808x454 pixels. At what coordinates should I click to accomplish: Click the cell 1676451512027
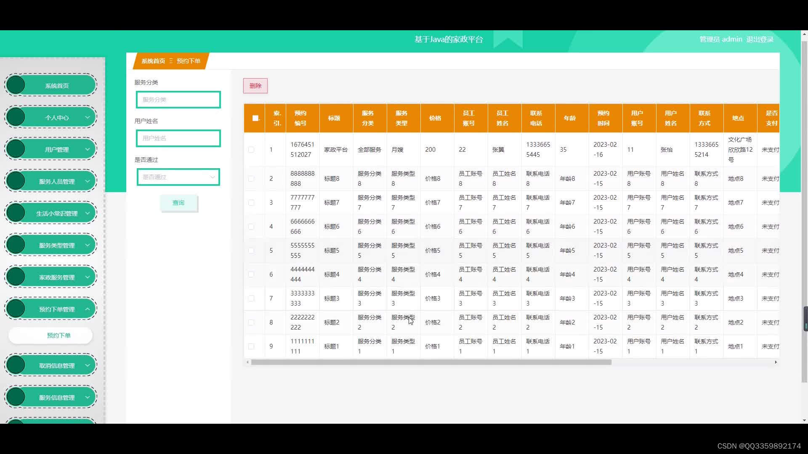302,150
